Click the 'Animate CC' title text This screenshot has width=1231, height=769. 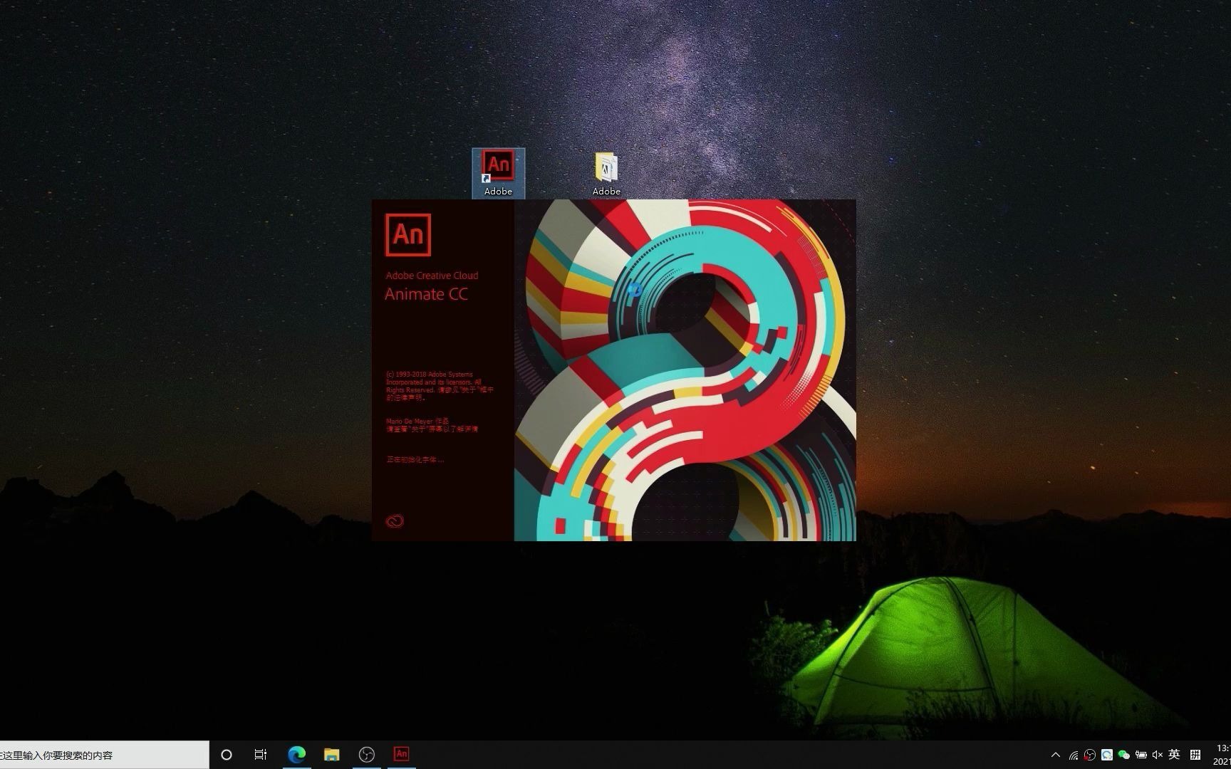426,294
